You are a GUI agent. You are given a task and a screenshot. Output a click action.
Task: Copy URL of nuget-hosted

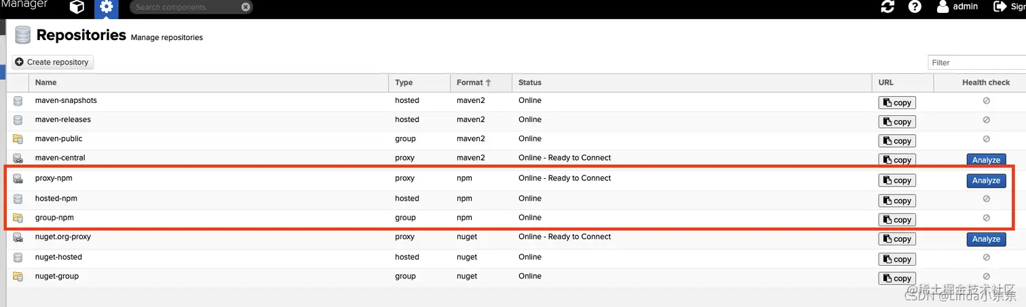click(897, 260)
